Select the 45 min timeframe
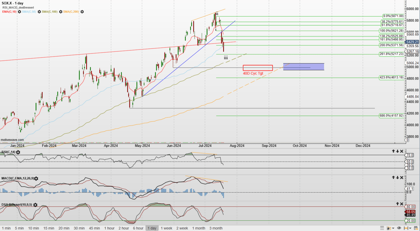The height and width of the screenshot is (231, 420). click(95, 228)
